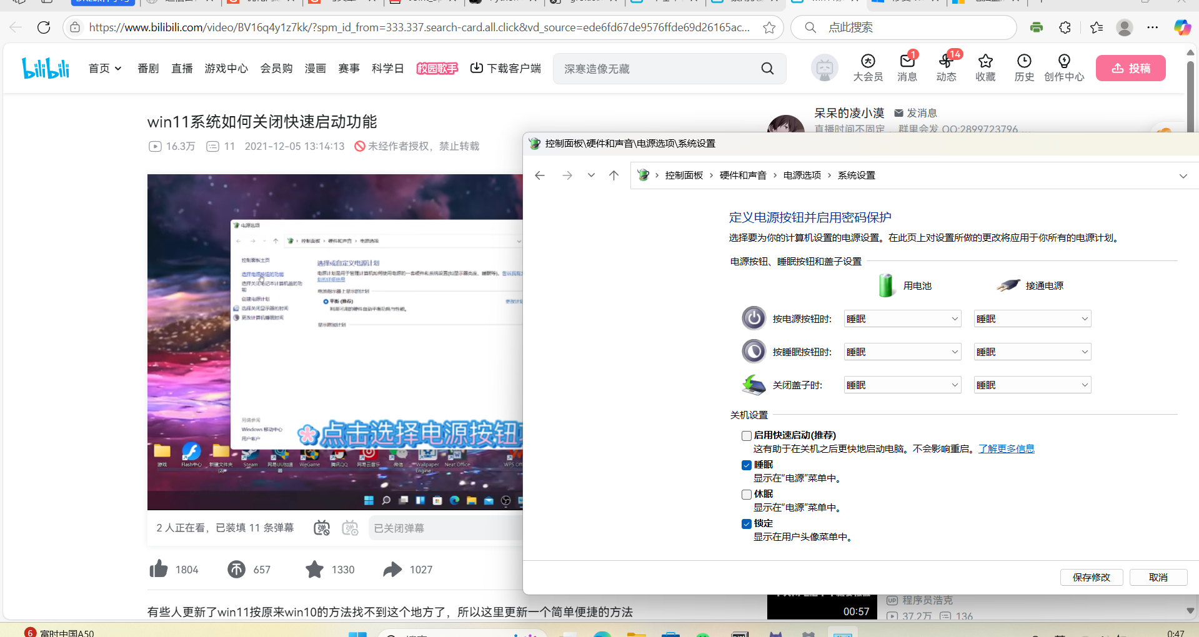Uncheck the 睡眠 checkbox
Viewport: 1199px width, 637px height.
tap(746, 465)
